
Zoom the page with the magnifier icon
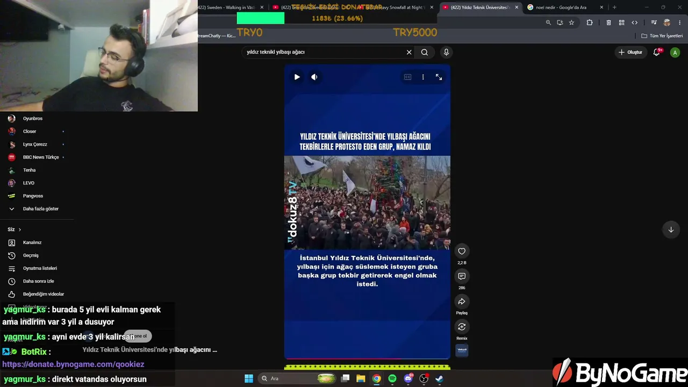(x=548, y=23)
